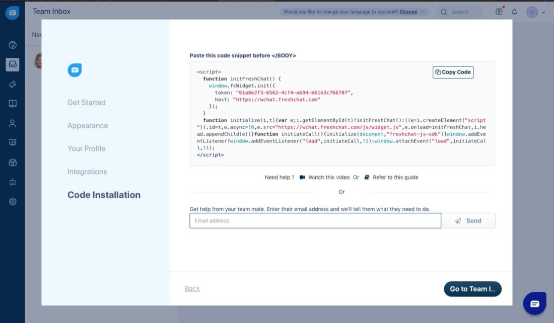The width and height of the screenshot is (554, 323).
Task: Click the Back link
Action: click(192, 289)
